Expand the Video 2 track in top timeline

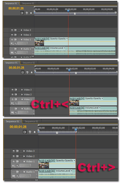point(22,35)
